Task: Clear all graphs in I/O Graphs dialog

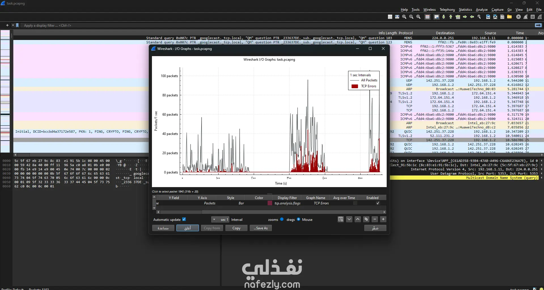Action: [341, 219]
